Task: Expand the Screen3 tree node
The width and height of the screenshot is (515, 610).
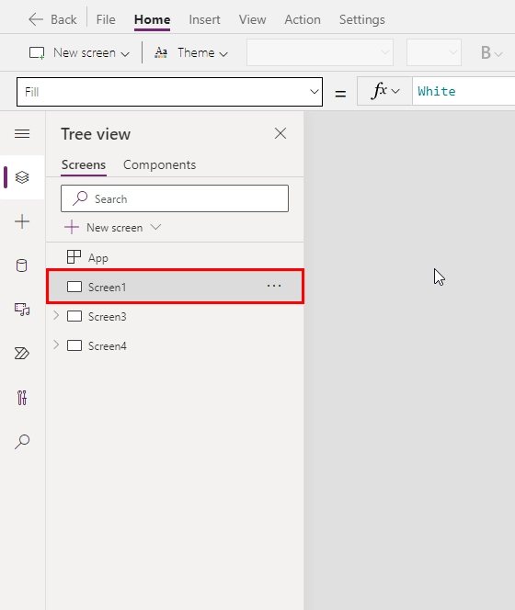Action: point(56,315)
